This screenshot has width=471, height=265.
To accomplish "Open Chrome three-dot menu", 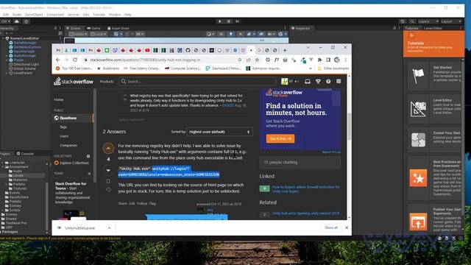I will [x=346, y=60].
